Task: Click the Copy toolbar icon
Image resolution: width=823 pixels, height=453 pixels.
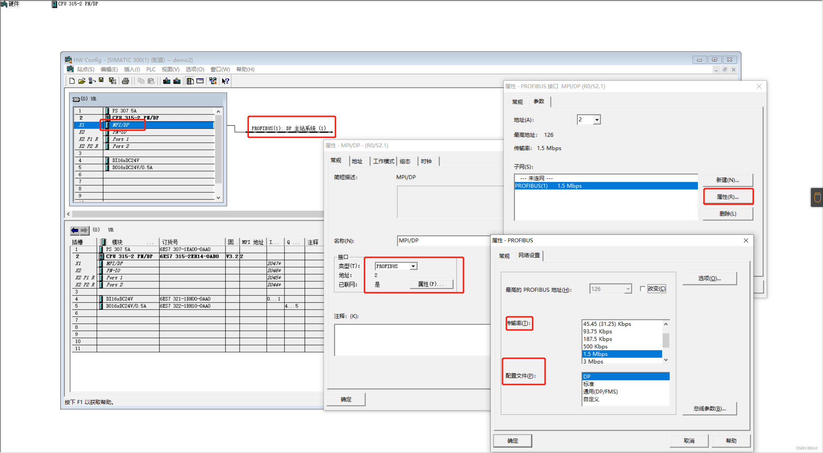Action: tap(141, 81)
